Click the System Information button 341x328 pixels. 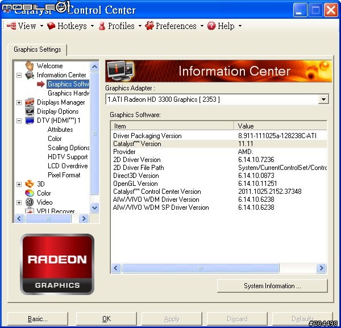[272, 286]
